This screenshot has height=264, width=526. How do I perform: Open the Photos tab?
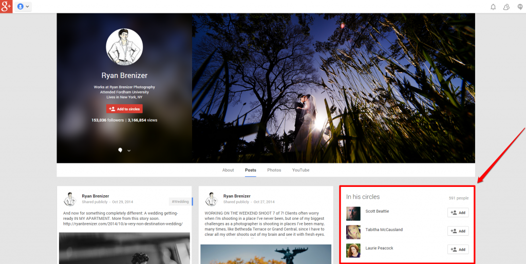(274, 170)
